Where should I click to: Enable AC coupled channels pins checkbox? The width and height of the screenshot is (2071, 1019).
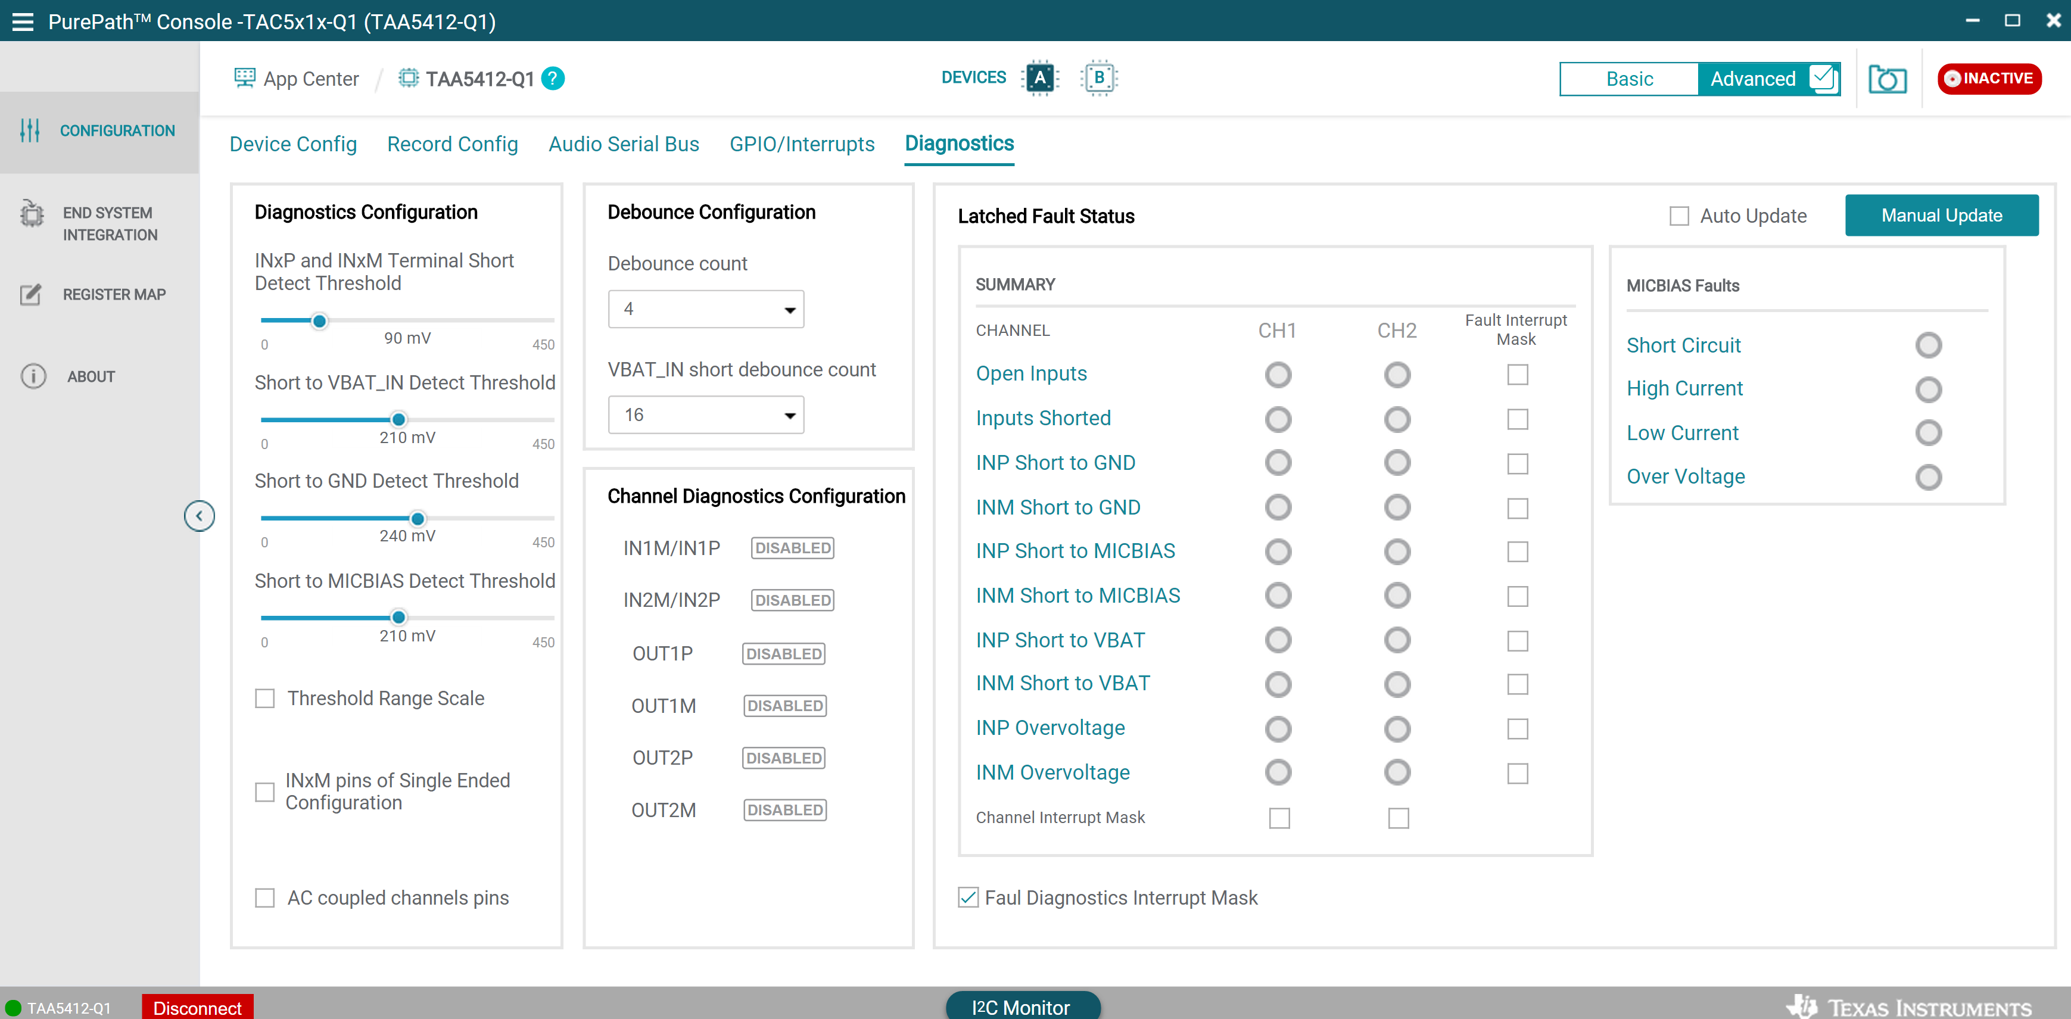[x=264, y=898]
